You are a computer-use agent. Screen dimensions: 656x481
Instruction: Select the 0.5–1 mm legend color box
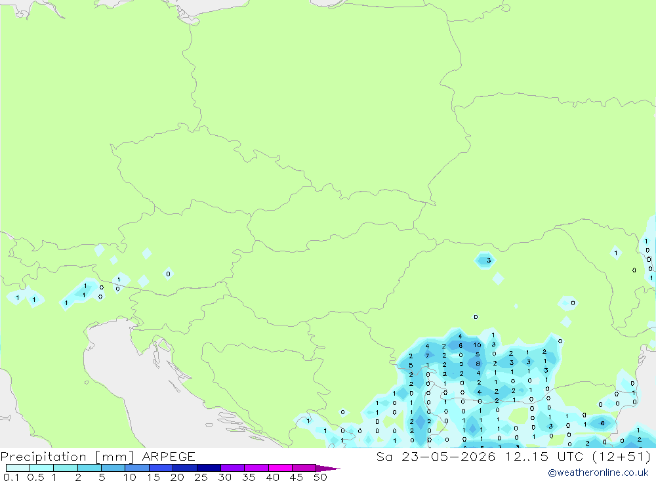point(42,468)
